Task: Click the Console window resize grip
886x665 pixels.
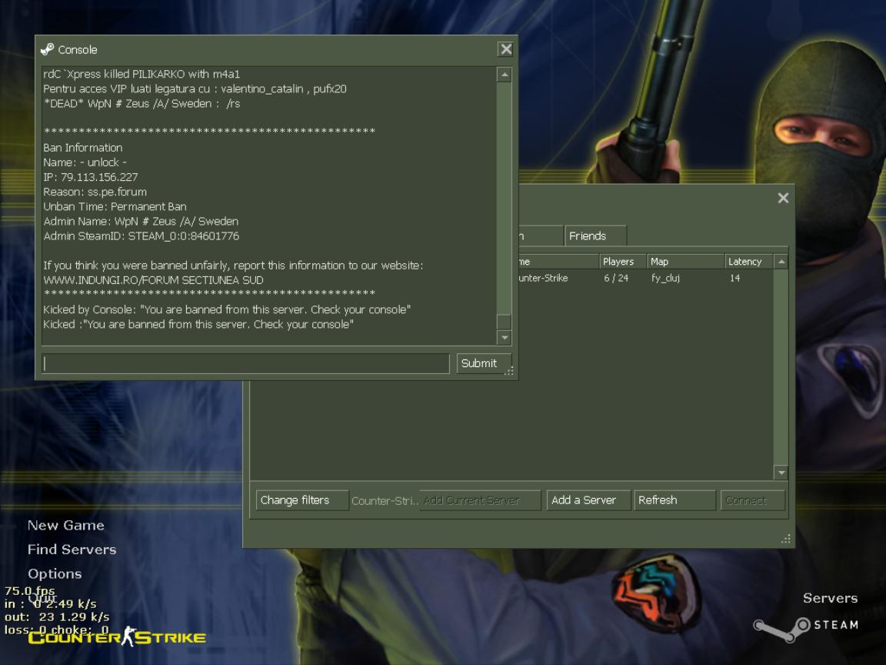Action: coord(509,371)
